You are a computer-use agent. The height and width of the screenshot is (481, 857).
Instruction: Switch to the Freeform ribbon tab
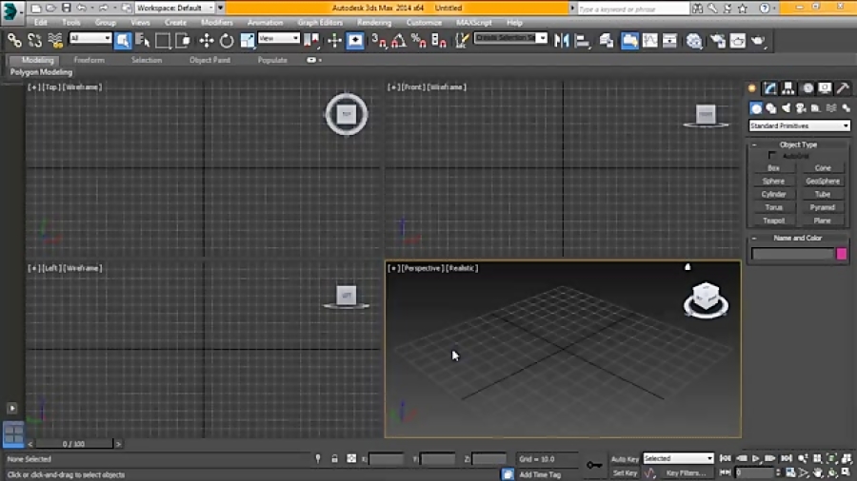point(90,60)
